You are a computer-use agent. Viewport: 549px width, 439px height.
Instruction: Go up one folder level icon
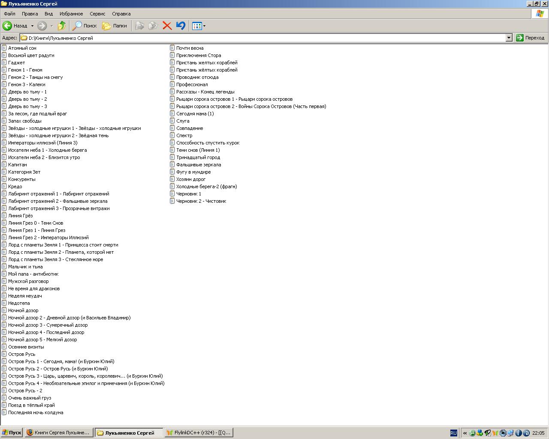[x=62, y=26]
